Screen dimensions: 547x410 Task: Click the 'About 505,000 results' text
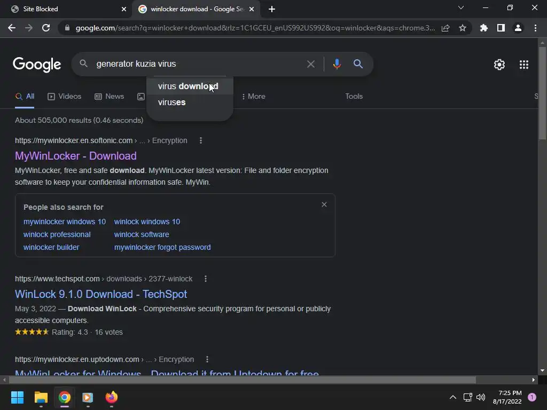79,120
